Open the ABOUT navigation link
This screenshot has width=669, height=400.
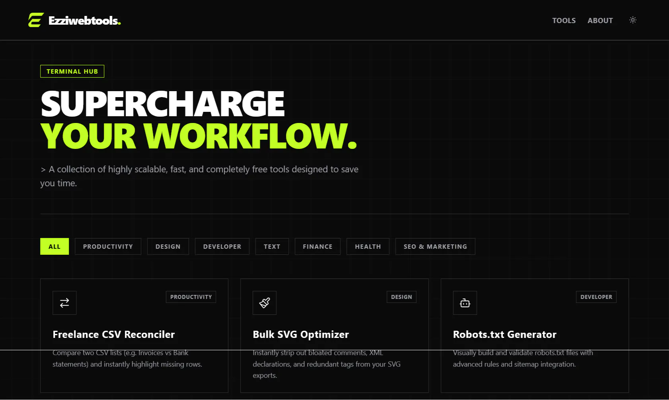(600, 20)
